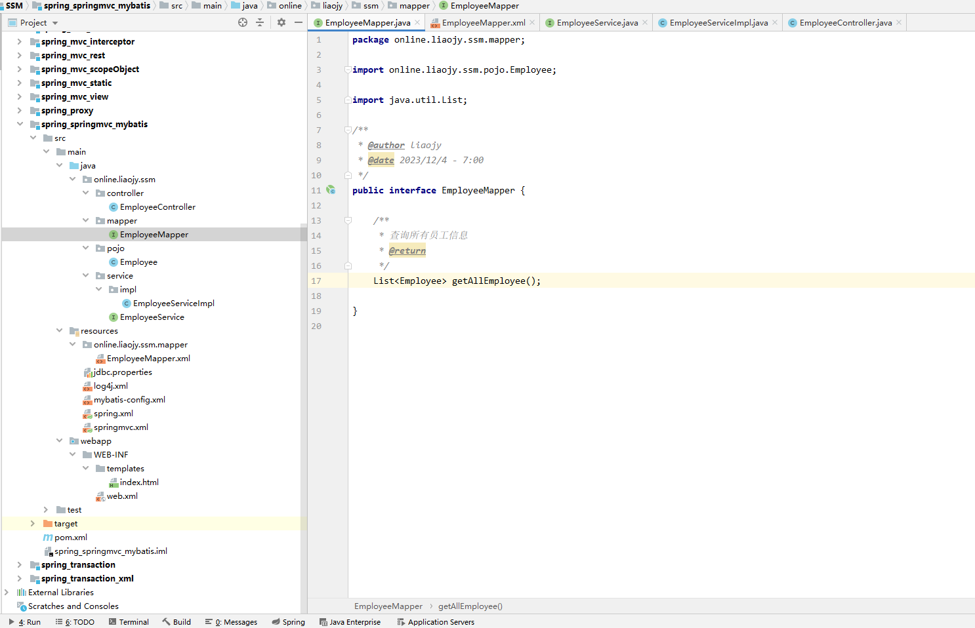Collapse the spring_springmvc_mybatis module

[20, 124]
